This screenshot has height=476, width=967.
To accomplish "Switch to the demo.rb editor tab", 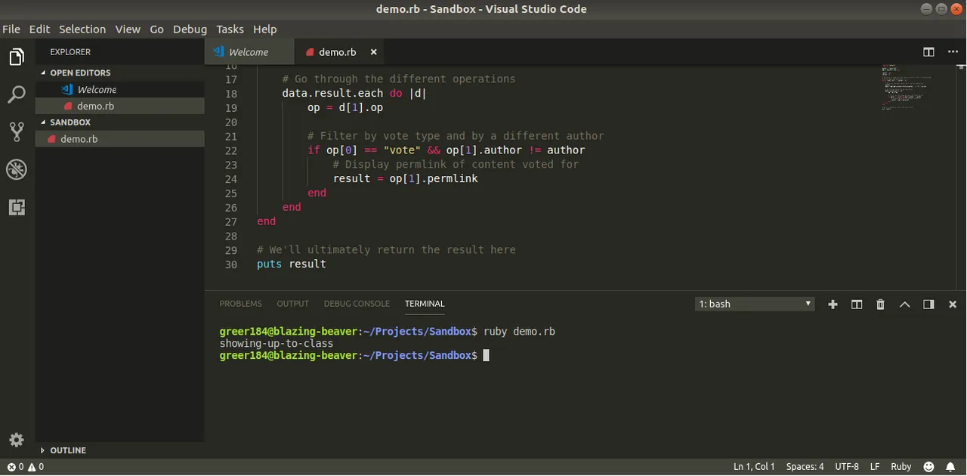I will [x=339, y=52].
